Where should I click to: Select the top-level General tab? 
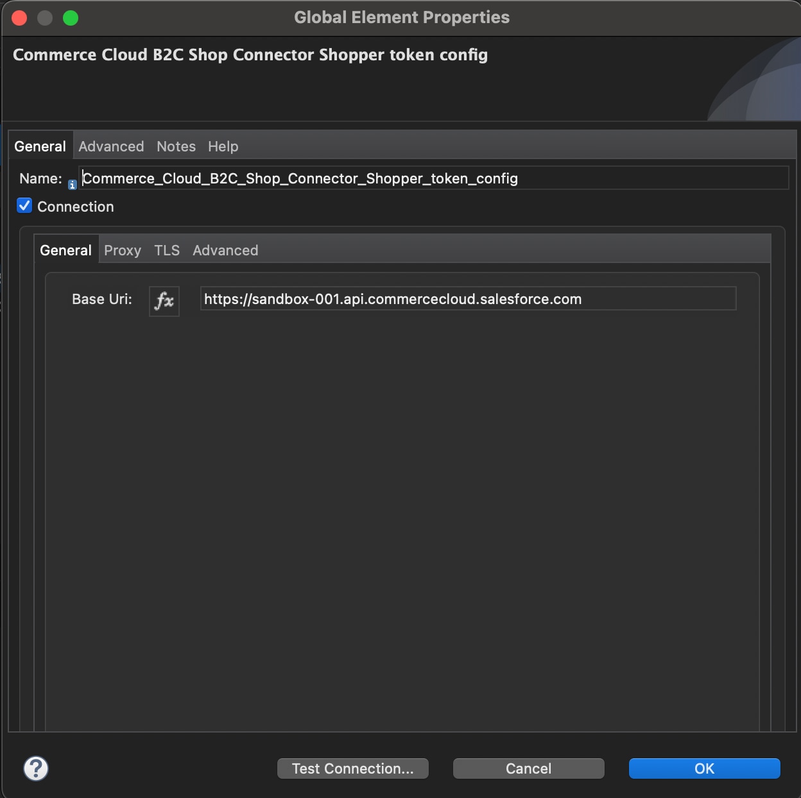click(40, 146)
